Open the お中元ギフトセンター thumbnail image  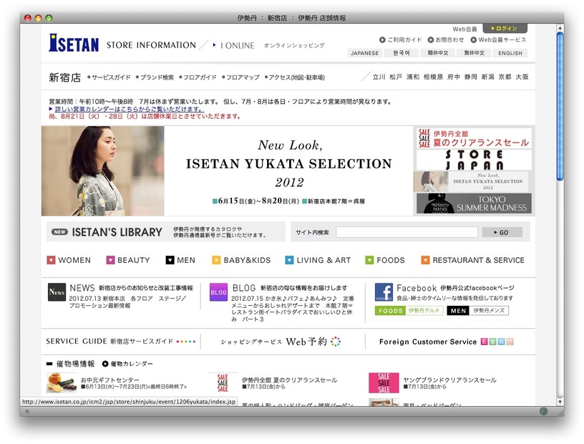[x=62, y=383]
